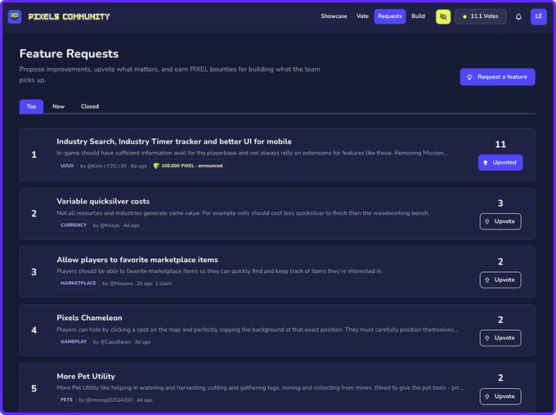Open the Industry Search, Industry Timer request
The height and width of the screenshot is (415, 556).
point(174,141)
